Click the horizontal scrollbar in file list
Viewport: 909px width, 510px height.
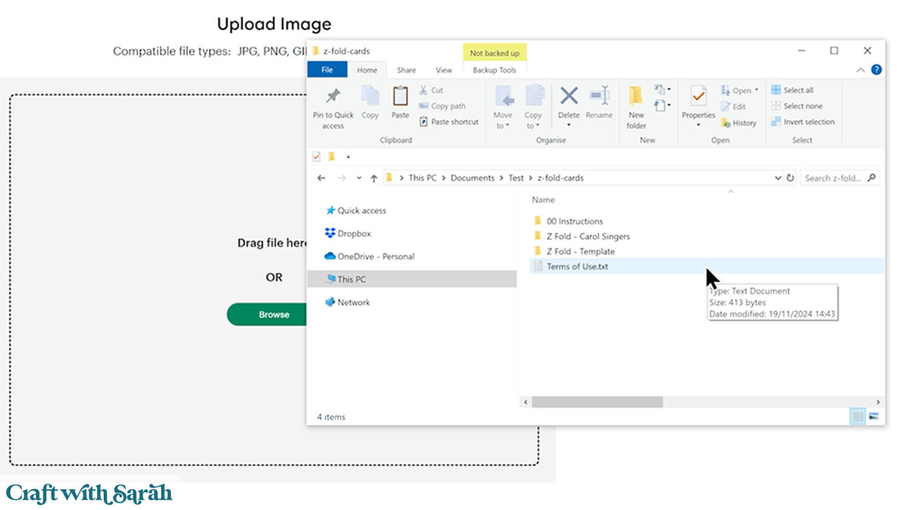597,402
